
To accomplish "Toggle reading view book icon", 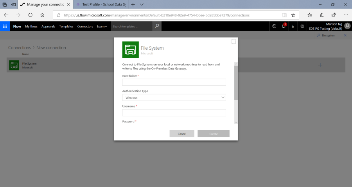I will (x=284, y=15).
